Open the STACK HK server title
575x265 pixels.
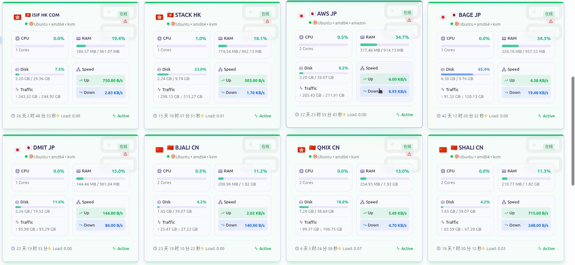(x=188, y=15)
